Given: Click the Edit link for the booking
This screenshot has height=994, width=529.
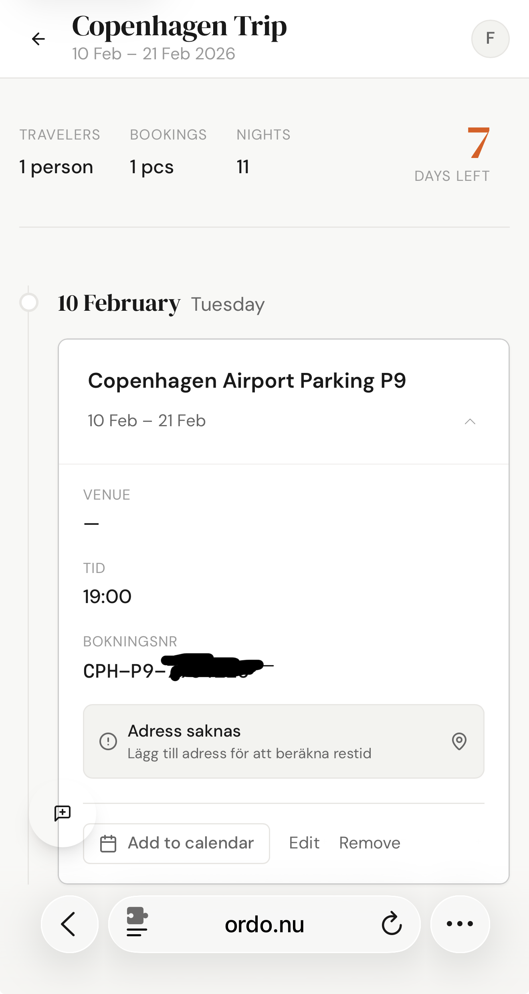Looking at the screenshot, I should click(304, 843).
